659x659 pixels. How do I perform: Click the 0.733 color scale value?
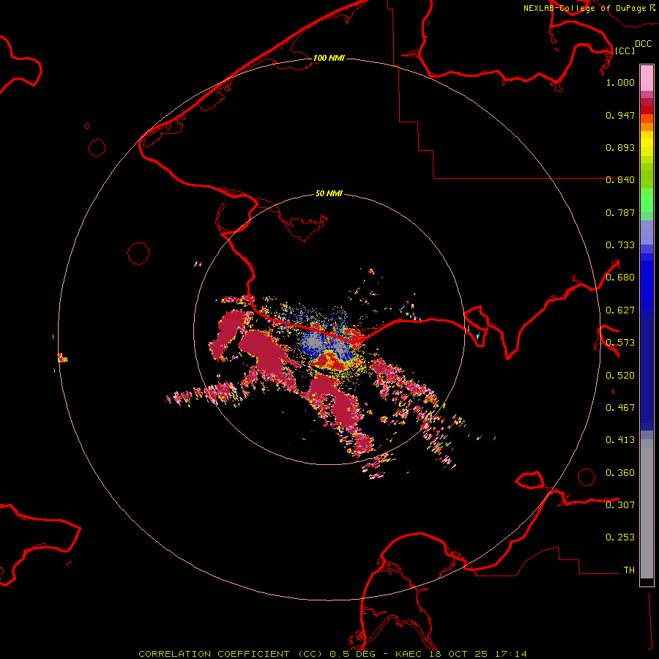tap(620, 245)
